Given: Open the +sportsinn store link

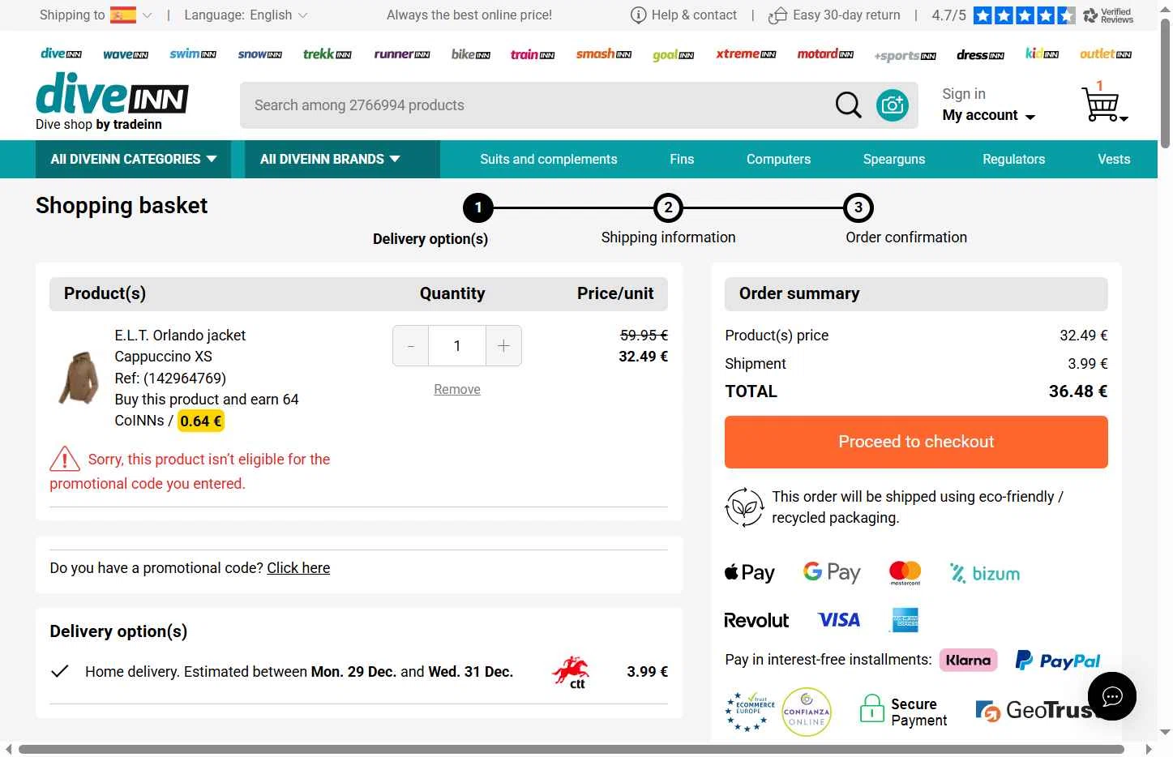Looking at the screenshot, I should [x=905, y=56].
